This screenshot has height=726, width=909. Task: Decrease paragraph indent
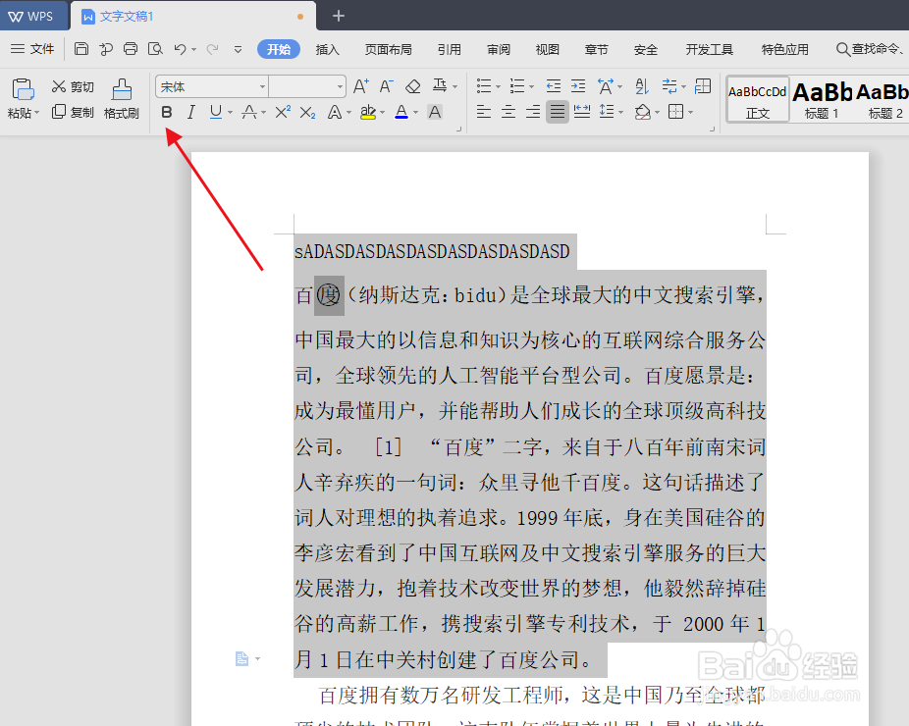(x=554, y=86)
